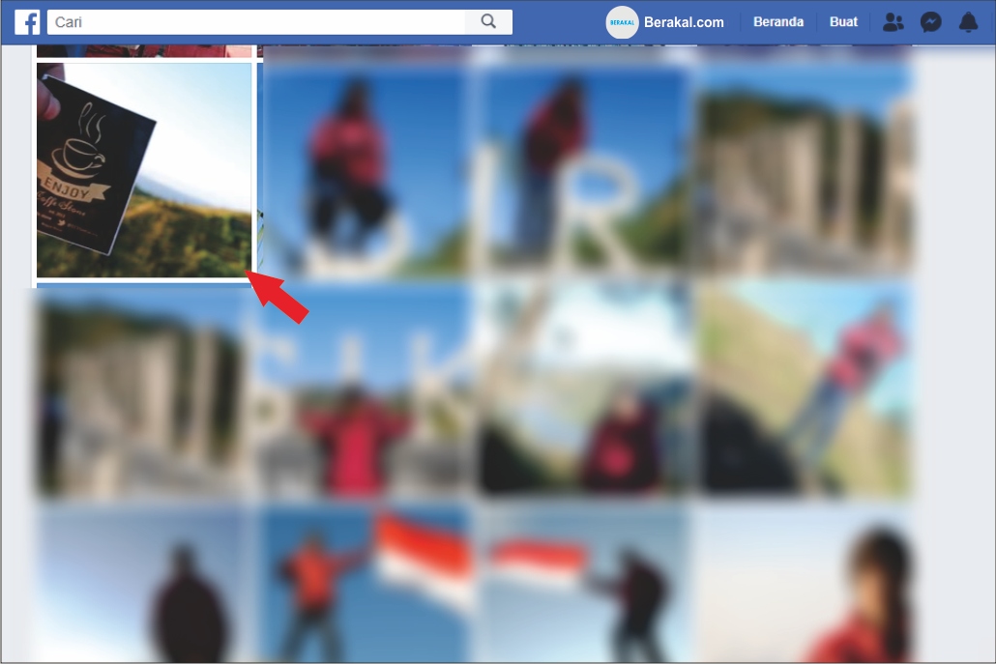Open the Messenger icon
Image resolution: width=996 pixels, height=664 pixels.
pyautogui.click(x=930, y=22)
